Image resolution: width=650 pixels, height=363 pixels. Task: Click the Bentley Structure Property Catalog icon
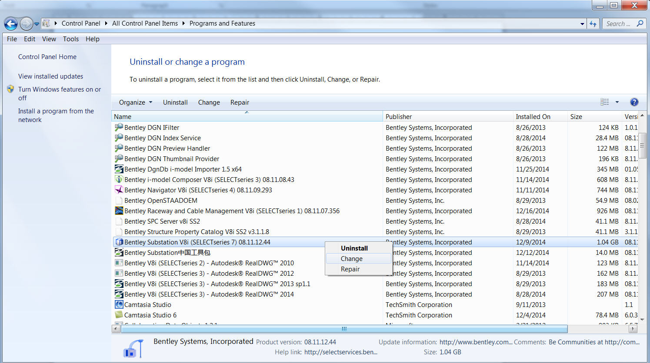point(119,231)
